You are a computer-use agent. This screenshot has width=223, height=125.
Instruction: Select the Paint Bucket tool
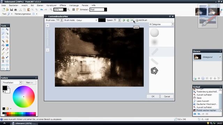click(3, 45)
